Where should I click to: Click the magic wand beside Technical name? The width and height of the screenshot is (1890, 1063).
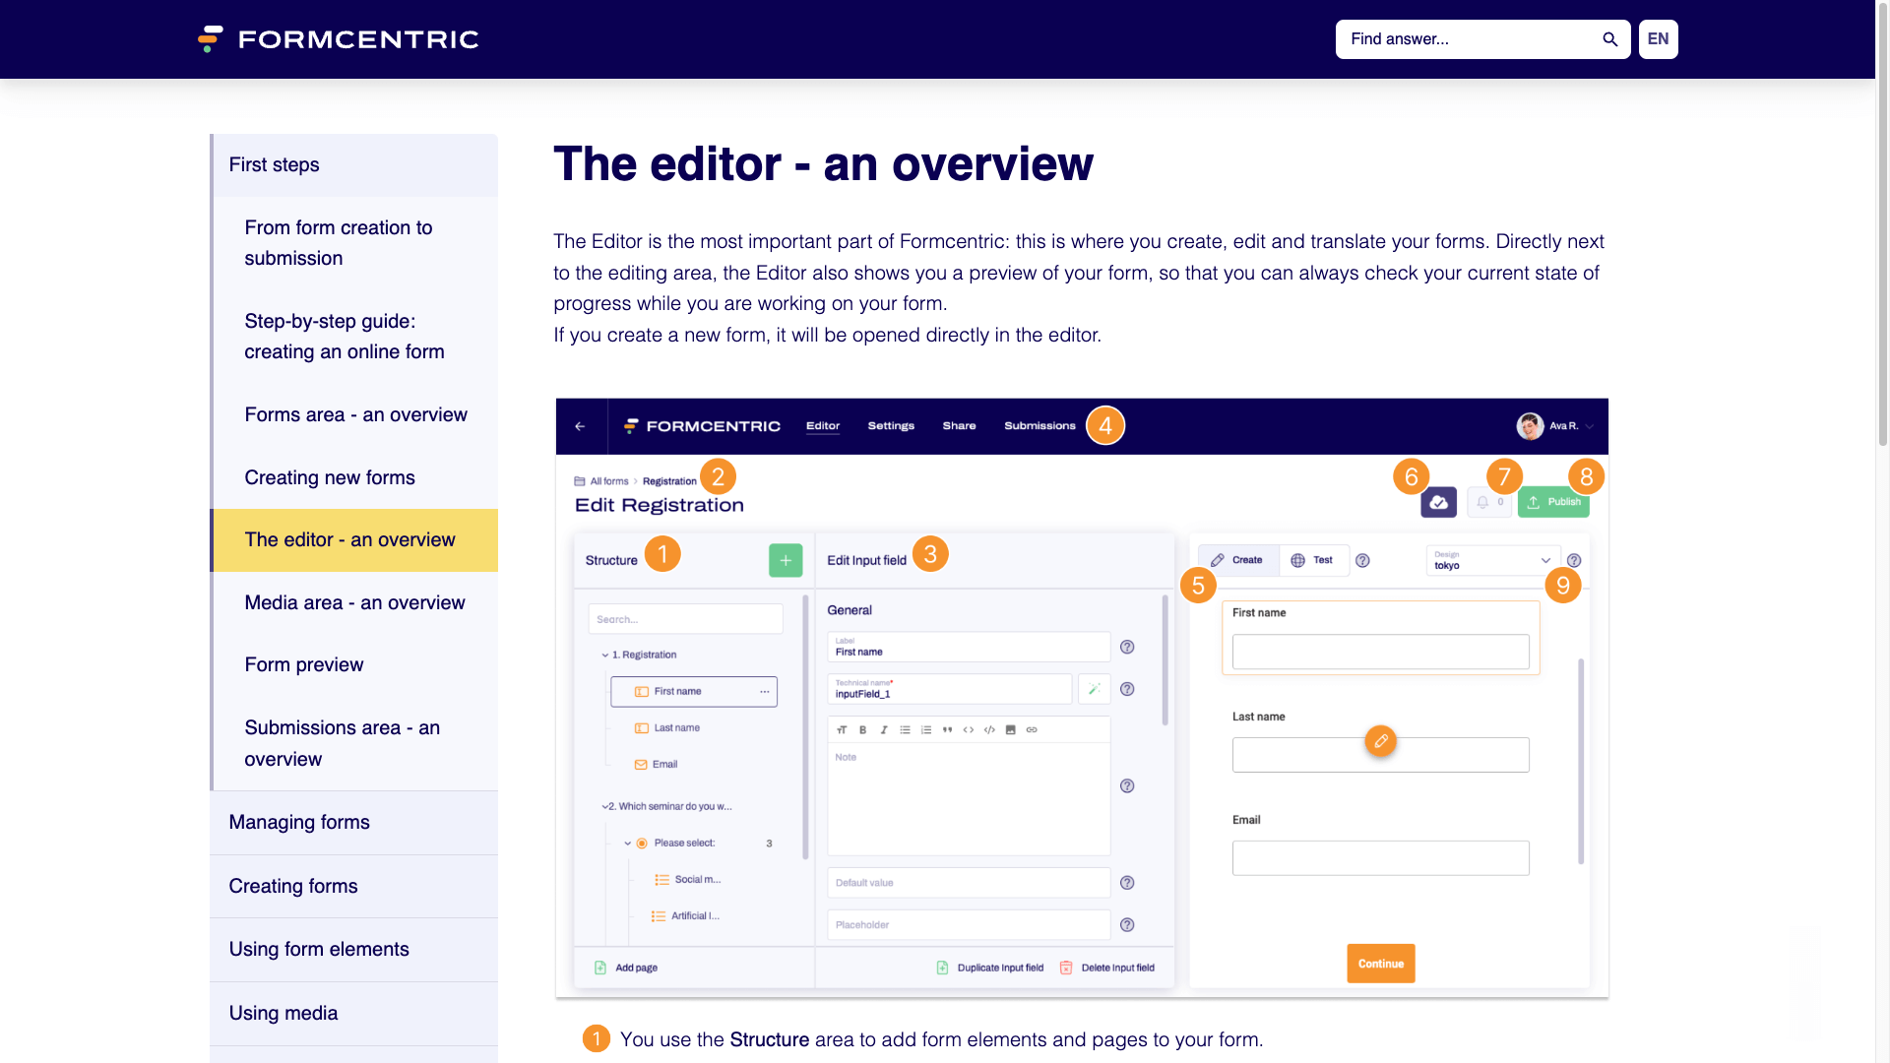[x=1094, y=689]
